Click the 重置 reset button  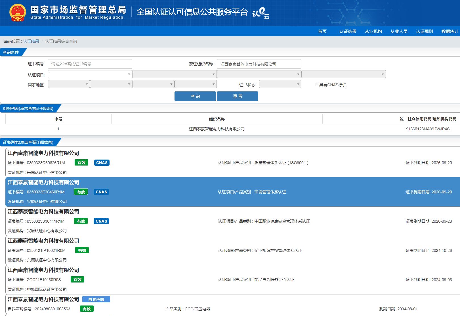coord(238,96)
